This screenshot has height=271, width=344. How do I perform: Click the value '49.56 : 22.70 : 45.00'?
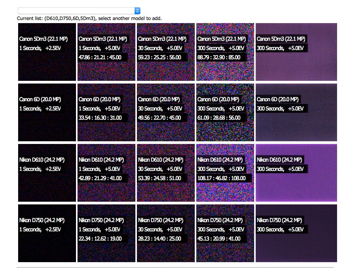[160, 118]
